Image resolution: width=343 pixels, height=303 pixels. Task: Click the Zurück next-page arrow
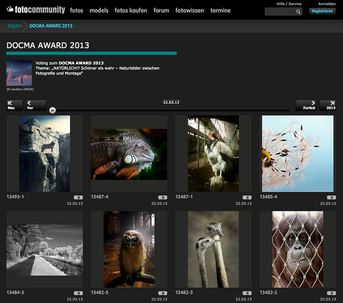tap(306, 105)
